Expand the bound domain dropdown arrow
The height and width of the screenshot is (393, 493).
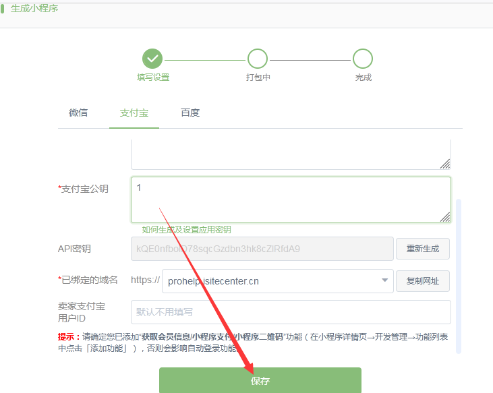(x=384, y=280)
